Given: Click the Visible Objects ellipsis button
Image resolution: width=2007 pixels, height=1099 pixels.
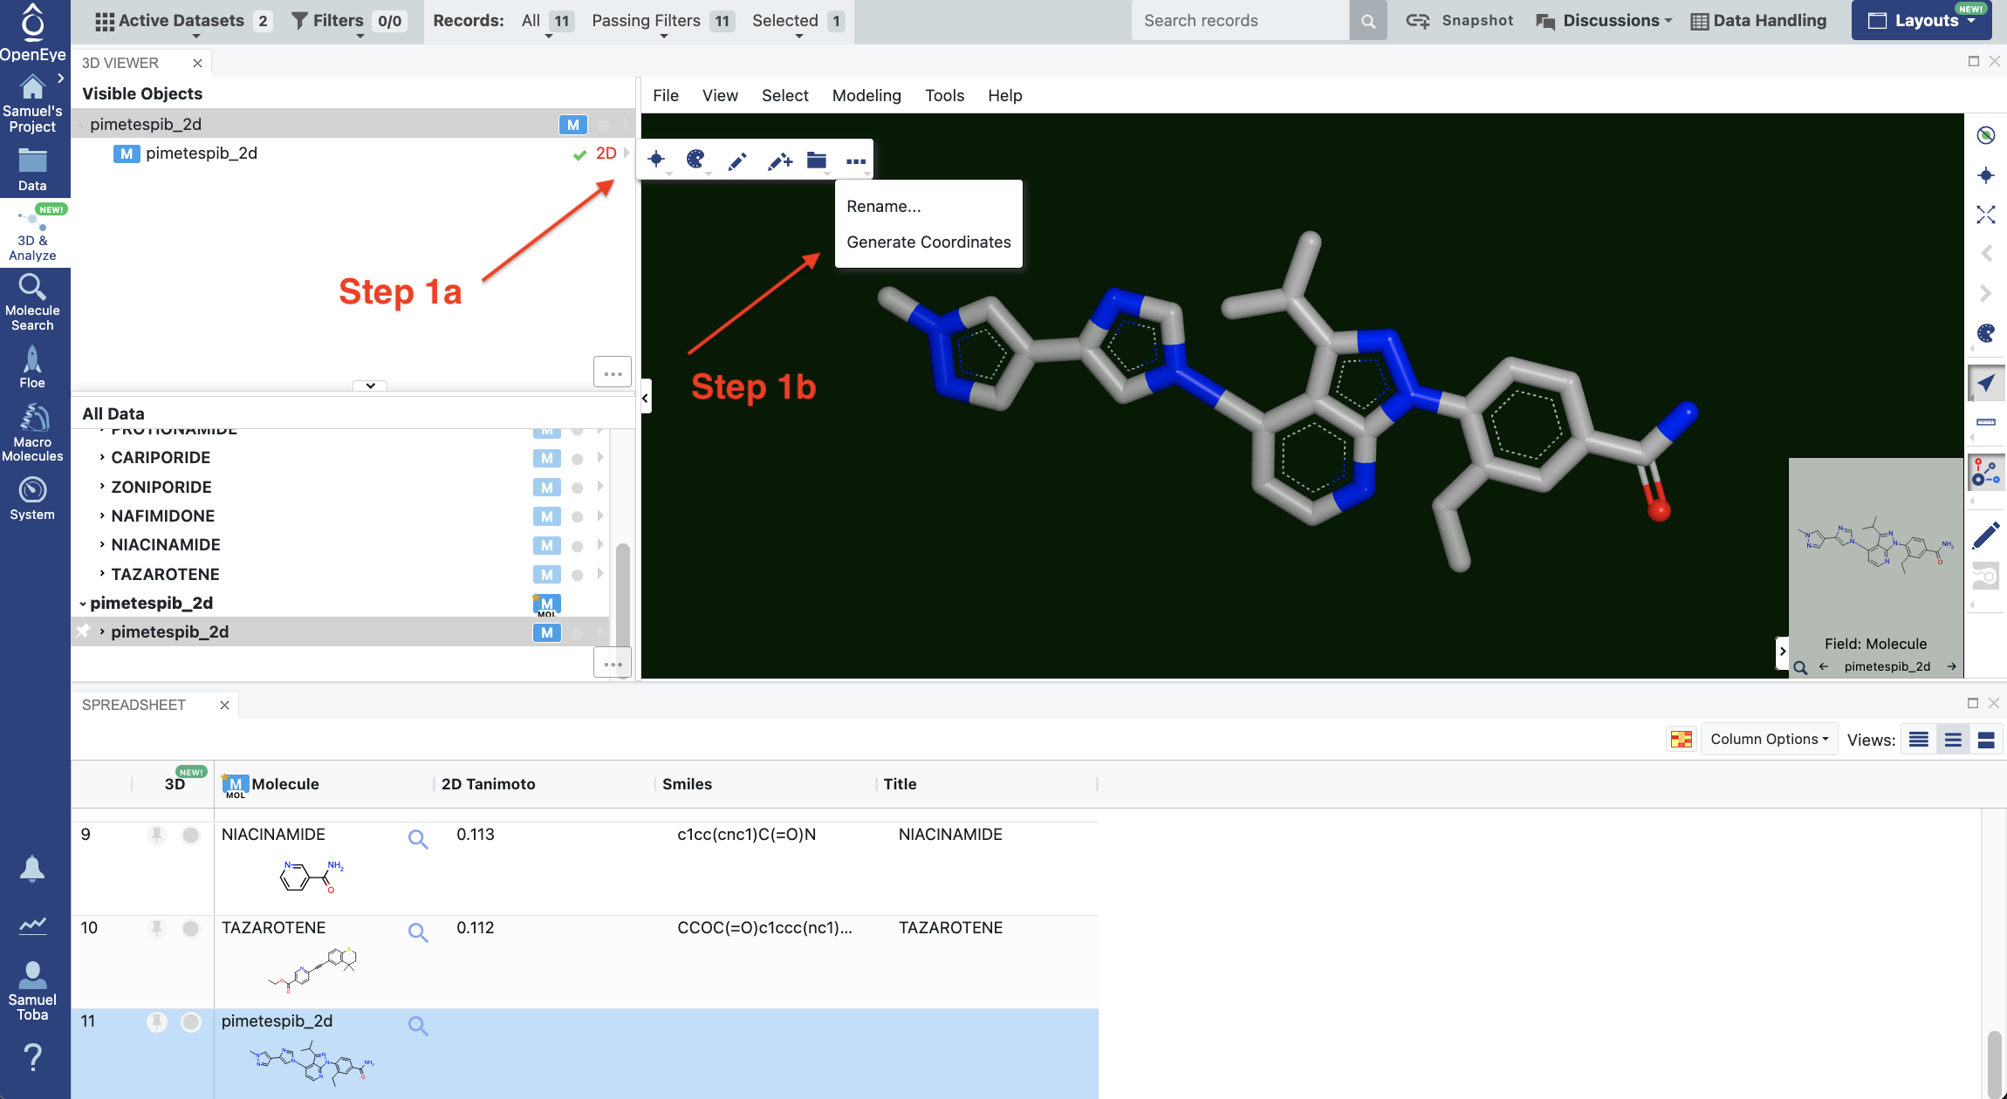Looking at the screenshot, I should point(613,372).
